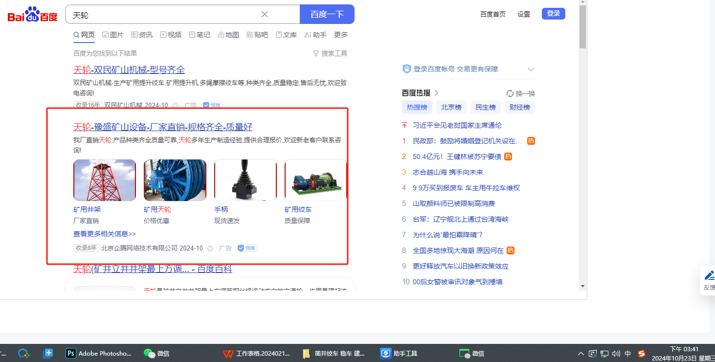The image size is (715, 362).
Task: Switch to the 网页 tab
Action: pos(84,35)
